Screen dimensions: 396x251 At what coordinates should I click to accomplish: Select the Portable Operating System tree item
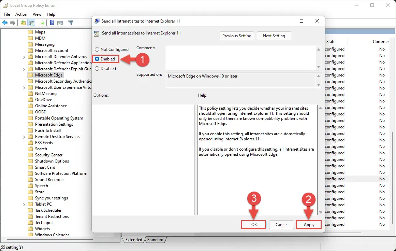pos(59,118)
